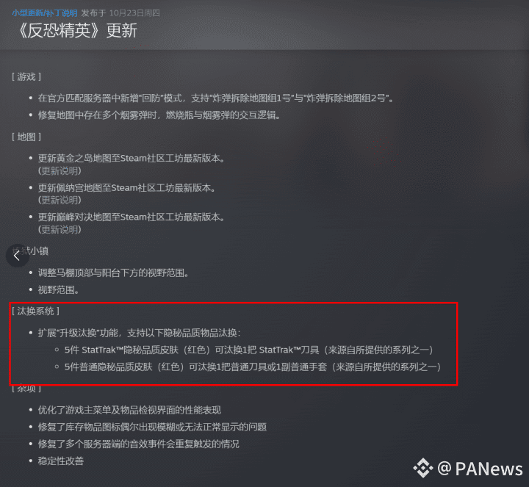Click the StatTrak™ knife trade-up line

249,350
